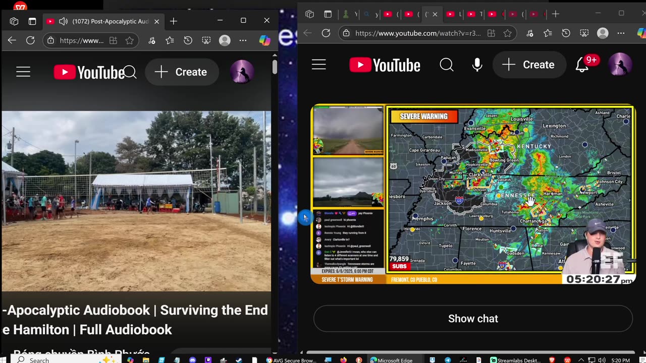This screenshot has height=363, width=646.
Task: Open tab actions menu in left window
Action: [32, 21]
